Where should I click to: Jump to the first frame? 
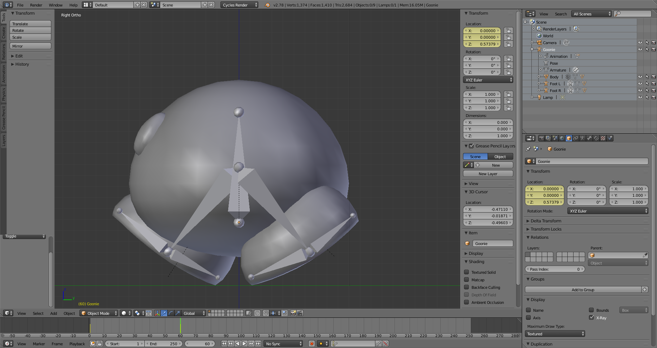(x=224, y=344)
